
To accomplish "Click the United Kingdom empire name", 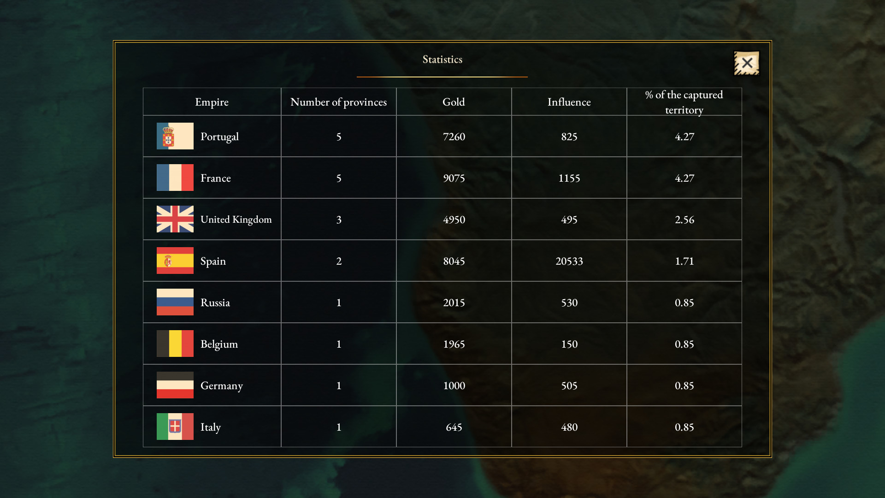I will point(236,219).
